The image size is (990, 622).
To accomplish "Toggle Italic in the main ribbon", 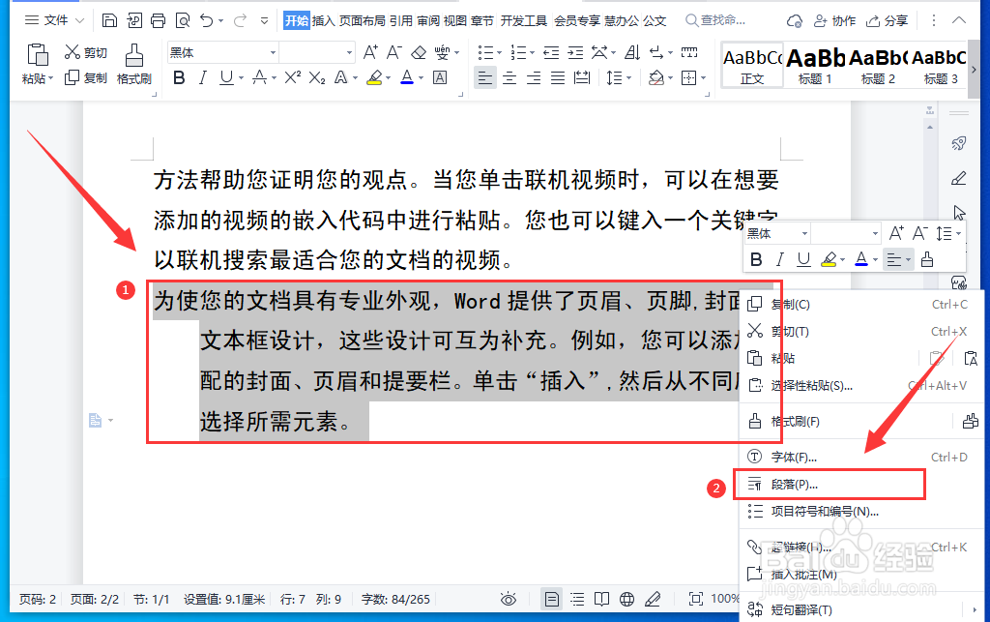I will point(203,77).
